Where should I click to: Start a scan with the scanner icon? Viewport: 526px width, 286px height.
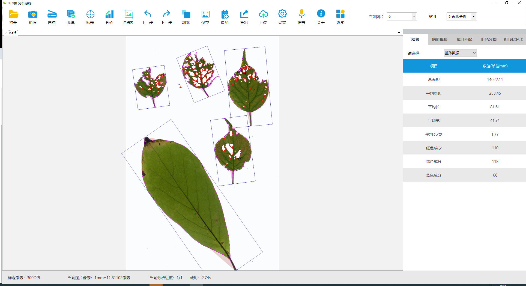52,14
